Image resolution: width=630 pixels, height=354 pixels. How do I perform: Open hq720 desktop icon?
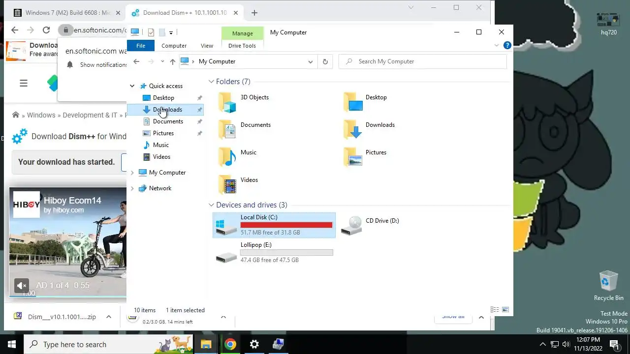click(608, 24)
